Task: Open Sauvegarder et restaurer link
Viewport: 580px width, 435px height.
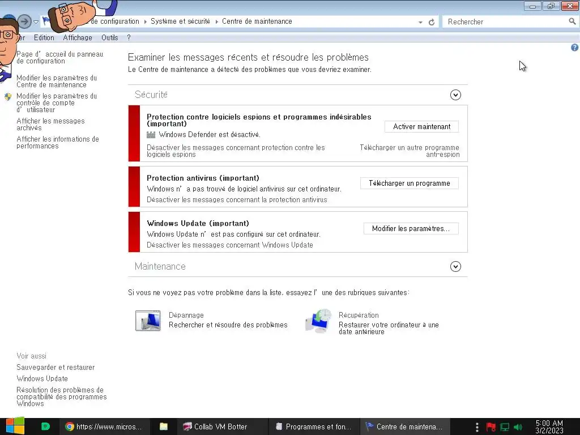Action: [56, 367]
